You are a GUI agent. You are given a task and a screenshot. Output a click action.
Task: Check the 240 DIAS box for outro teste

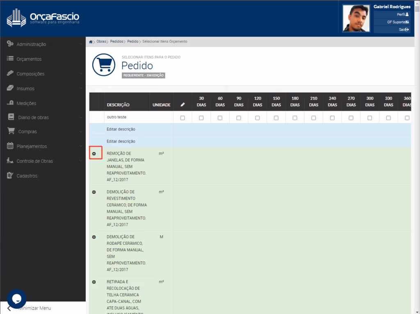pos(332,118)
